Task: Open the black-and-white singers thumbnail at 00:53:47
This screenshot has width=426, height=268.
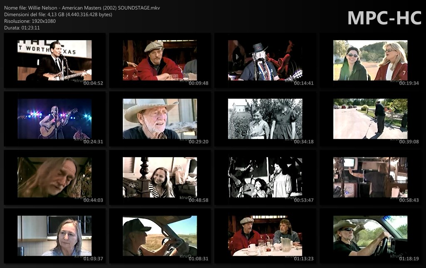Action: click(265, 177)
